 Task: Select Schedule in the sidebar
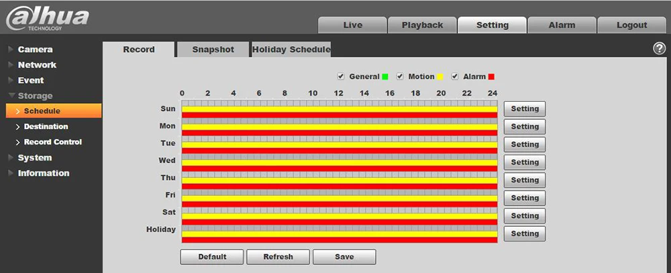[x=54, y=111]
